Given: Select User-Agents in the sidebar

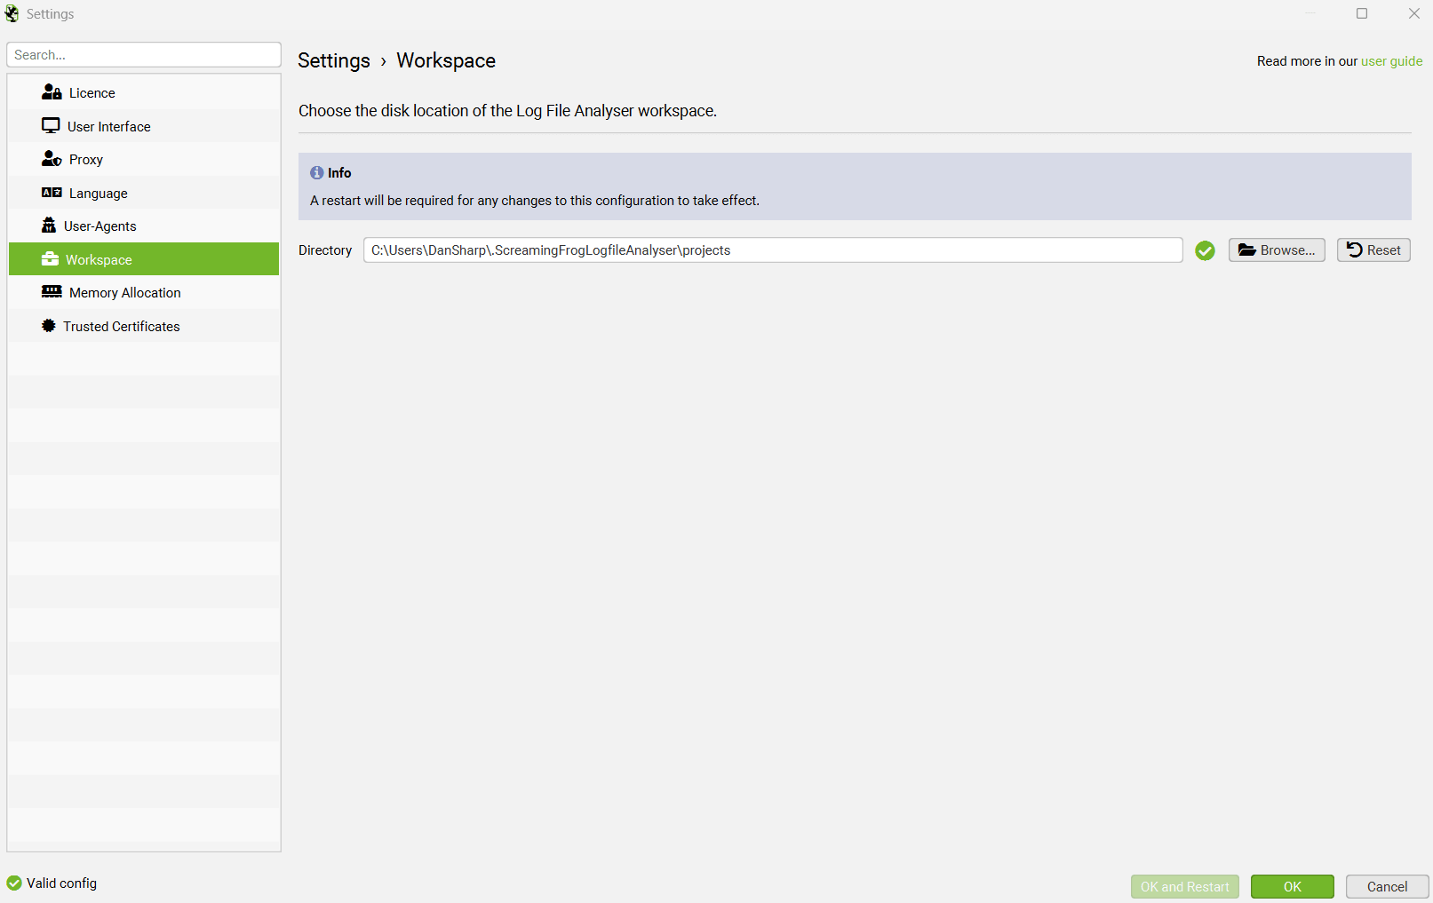Looking at the screenshot, I should point(144,226).
